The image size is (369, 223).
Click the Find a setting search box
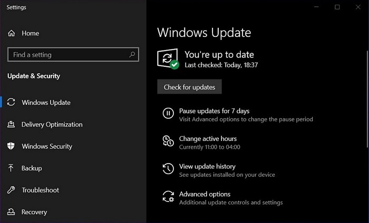[x=73, y=55]
